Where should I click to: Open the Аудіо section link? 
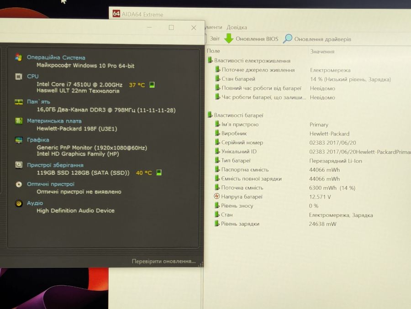(x=35, y=203)
